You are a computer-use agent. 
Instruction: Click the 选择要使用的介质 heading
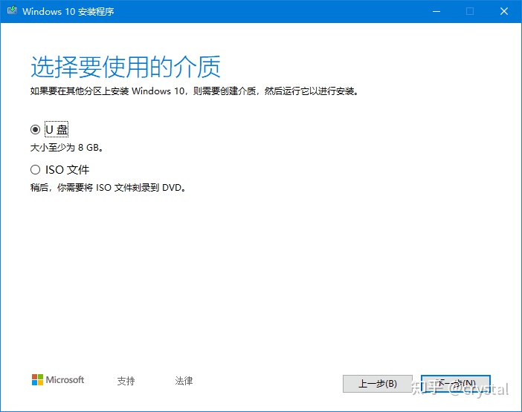(x=126, y=67)
